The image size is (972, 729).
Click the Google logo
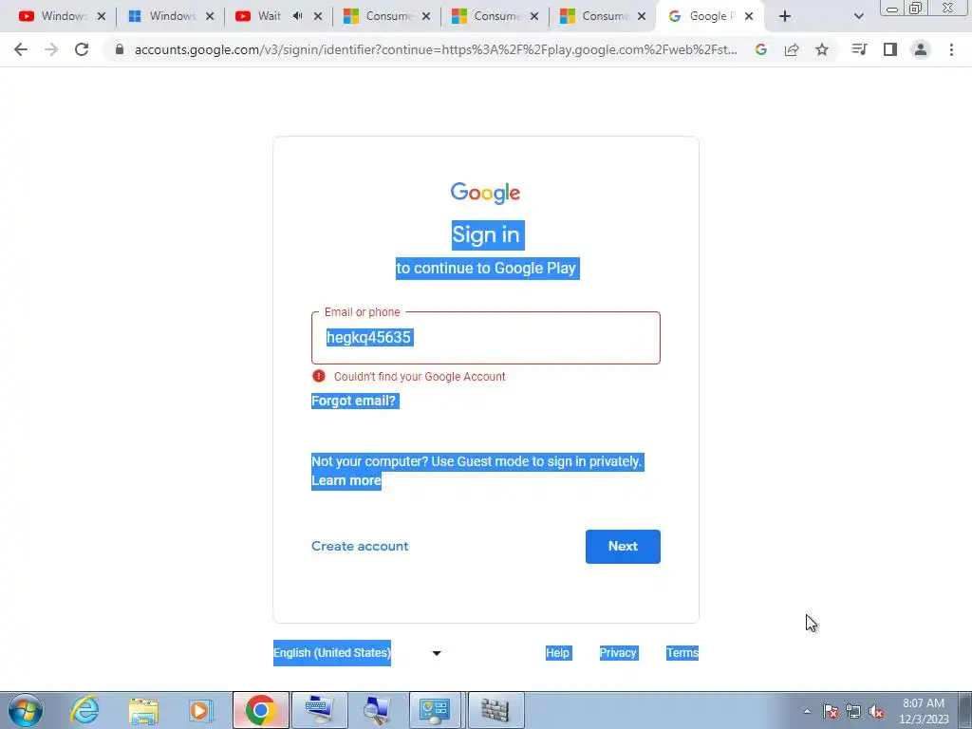coord(485,193)
